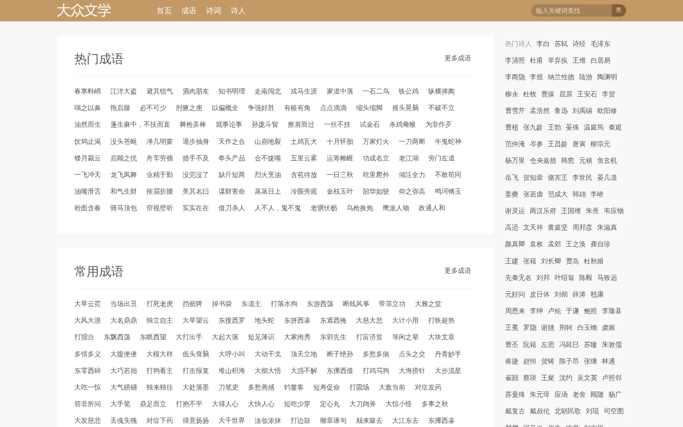Open the idiom 丹青妙手
The width and height of the screenshot is (683, 427).
pos(448,354)
